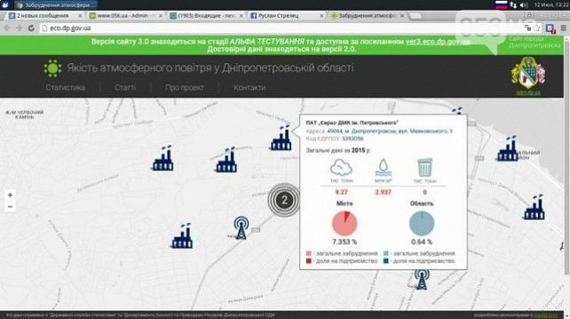
Task: Click the translate icon in address bar
Action: (527, 28)
